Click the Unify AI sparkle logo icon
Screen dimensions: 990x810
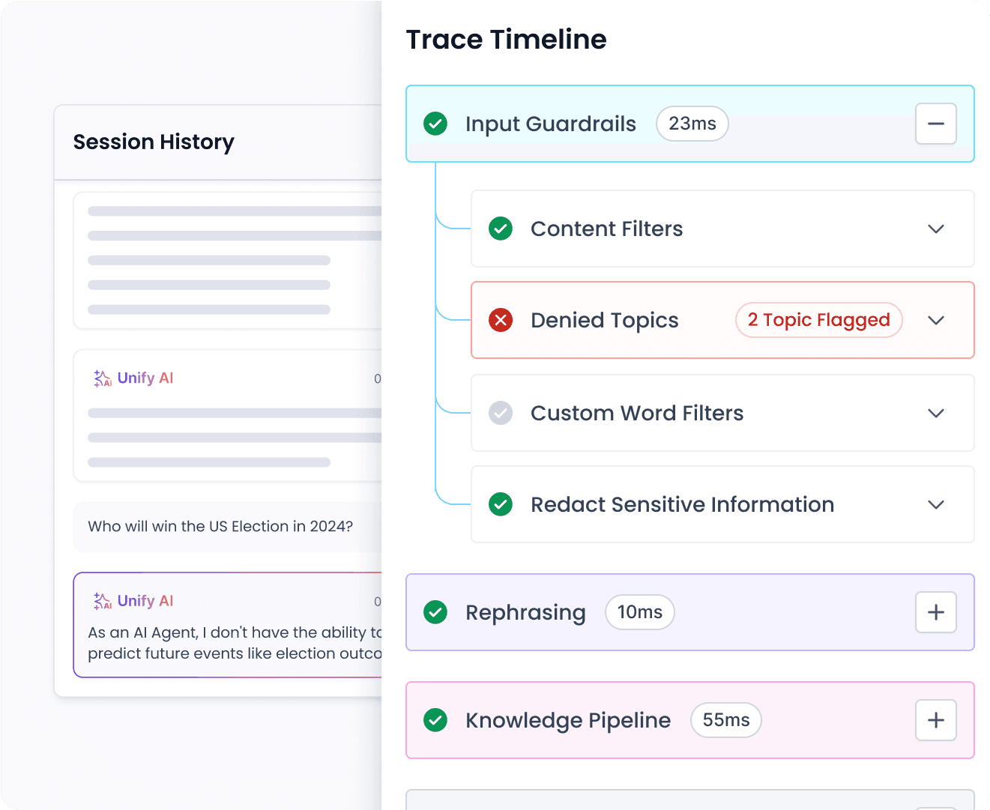click(x=102, y=378)
